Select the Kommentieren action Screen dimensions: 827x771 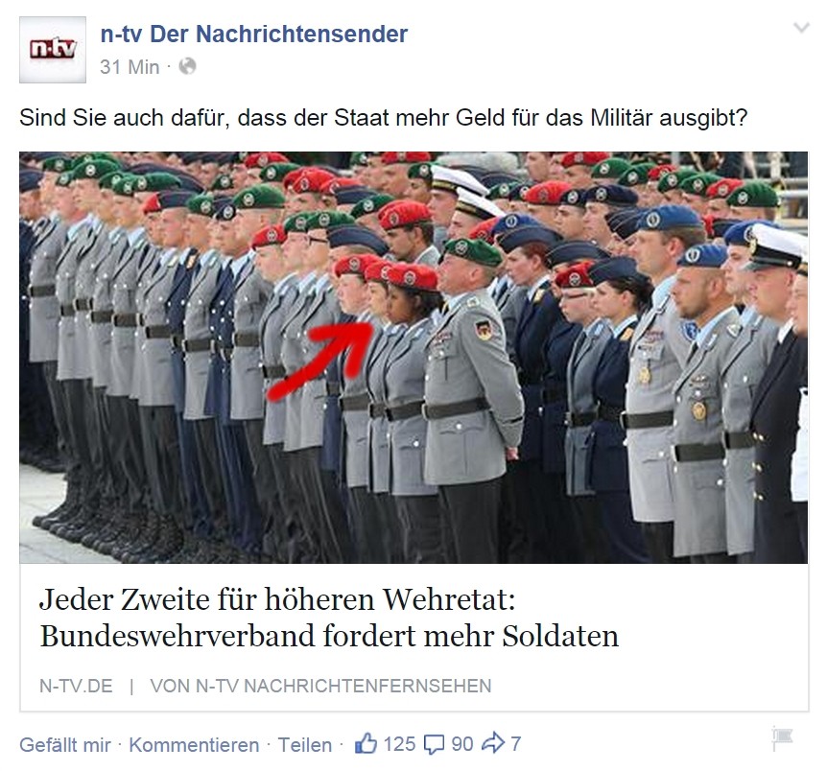(x=194, y=745)
